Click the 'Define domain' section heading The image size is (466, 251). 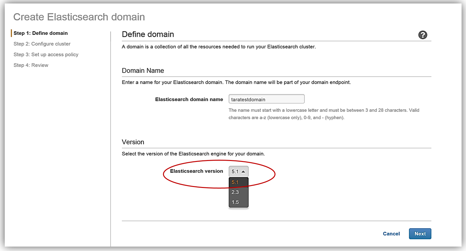coord(148,34)
